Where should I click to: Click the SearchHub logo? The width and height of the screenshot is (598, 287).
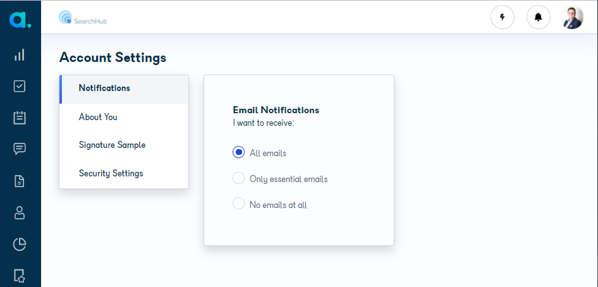point(83,18)
